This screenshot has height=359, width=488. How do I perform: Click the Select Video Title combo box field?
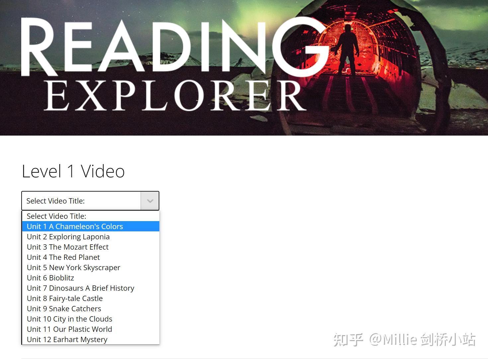pyautogui.click(x=81, y=201)
